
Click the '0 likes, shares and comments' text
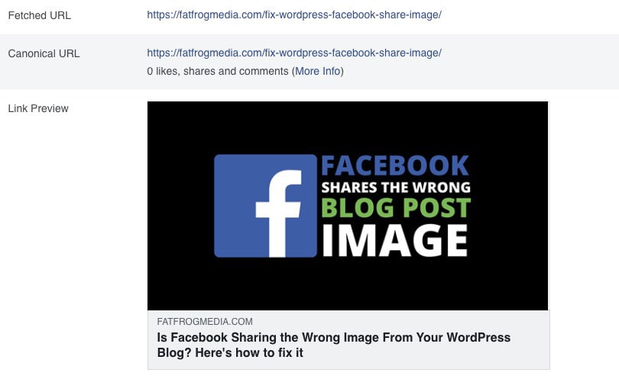point(218,72)
